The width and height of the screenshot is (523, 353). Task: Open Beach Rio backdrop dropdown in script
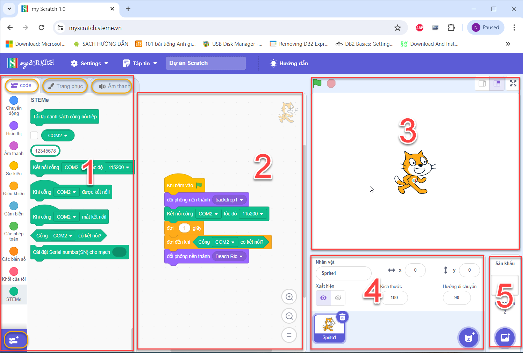pos(241,256)
